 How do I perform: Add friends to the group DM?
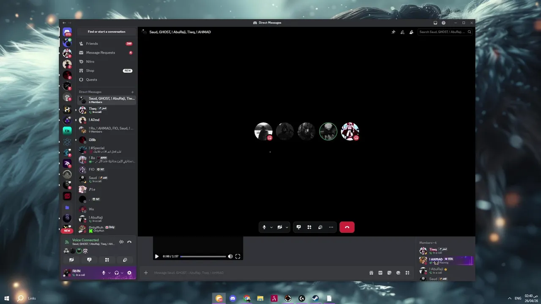click(x=402, y=32)
